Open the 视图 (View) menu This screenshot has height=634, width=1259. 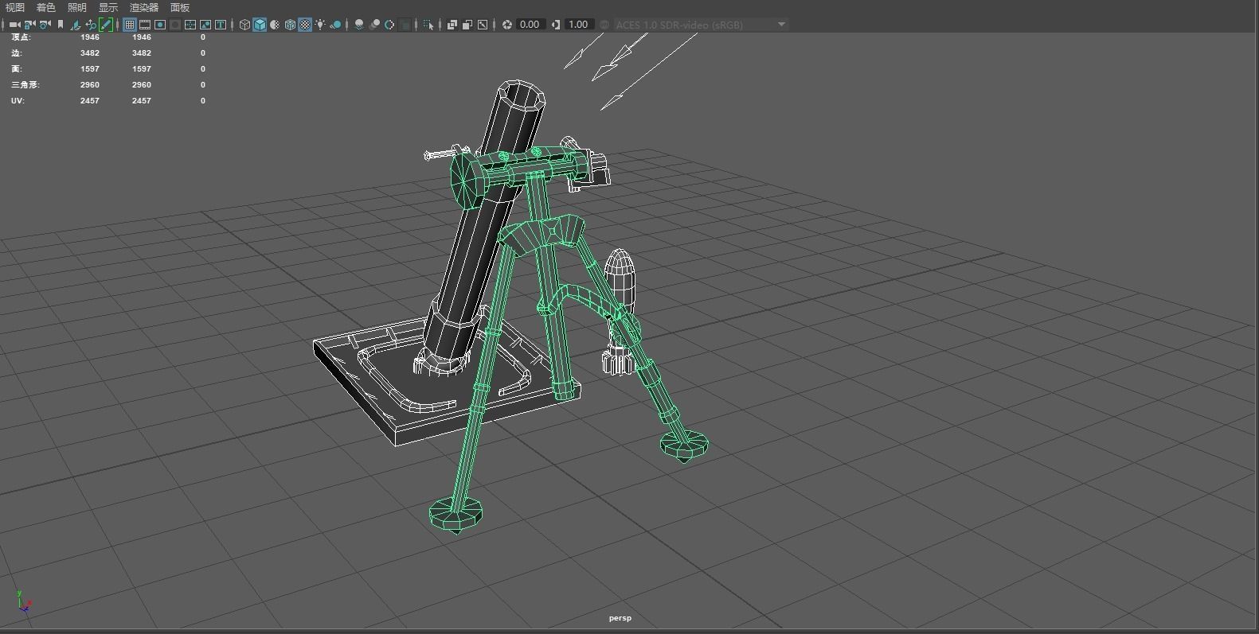[15, 7]
